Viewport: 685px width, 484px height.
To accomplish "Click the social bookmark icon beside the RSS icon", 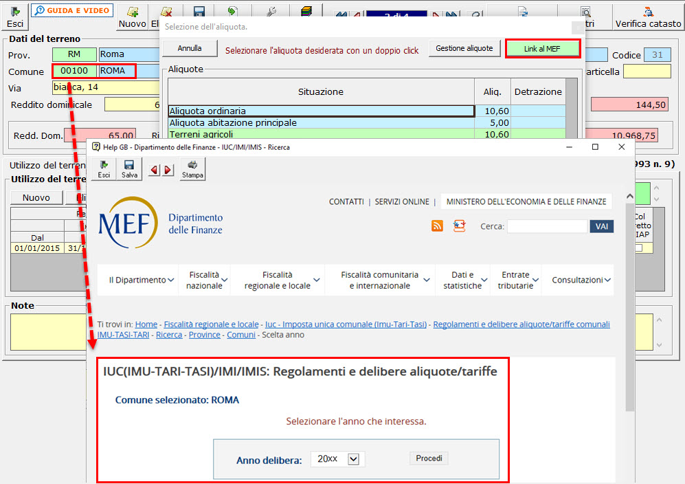I will coord(459,225).
